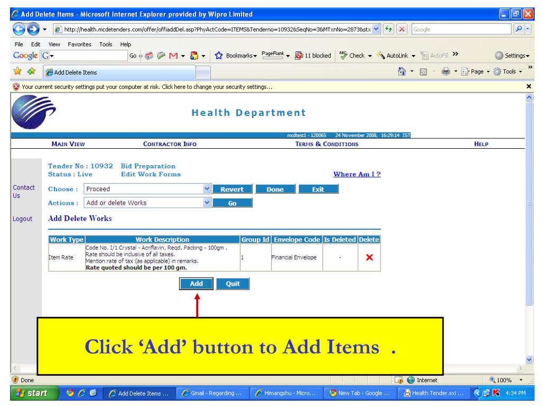Click Add to Favorites icon
The width and height of the screenshot is (542, 406).
pyautogui.click(x=31, y=71)
